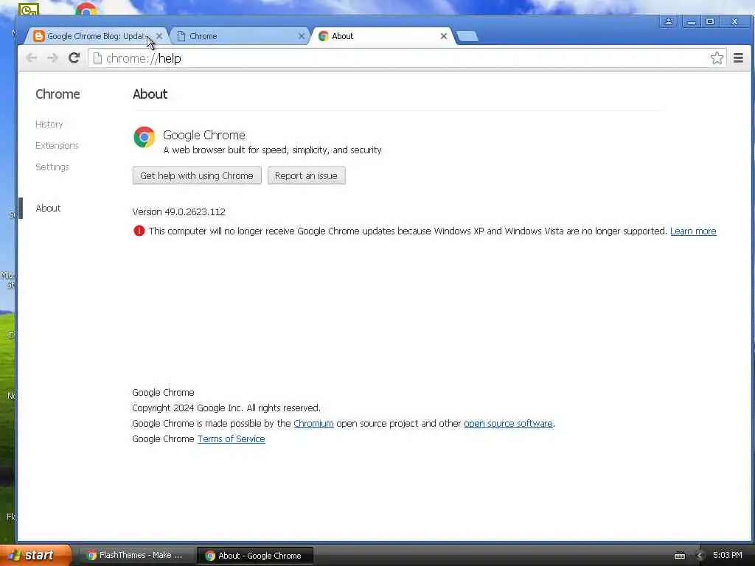Select About in the sidebar
Image resolution: width=755 pixels, height=566 pixels.
pyautogui.click(x=48, y=208)
